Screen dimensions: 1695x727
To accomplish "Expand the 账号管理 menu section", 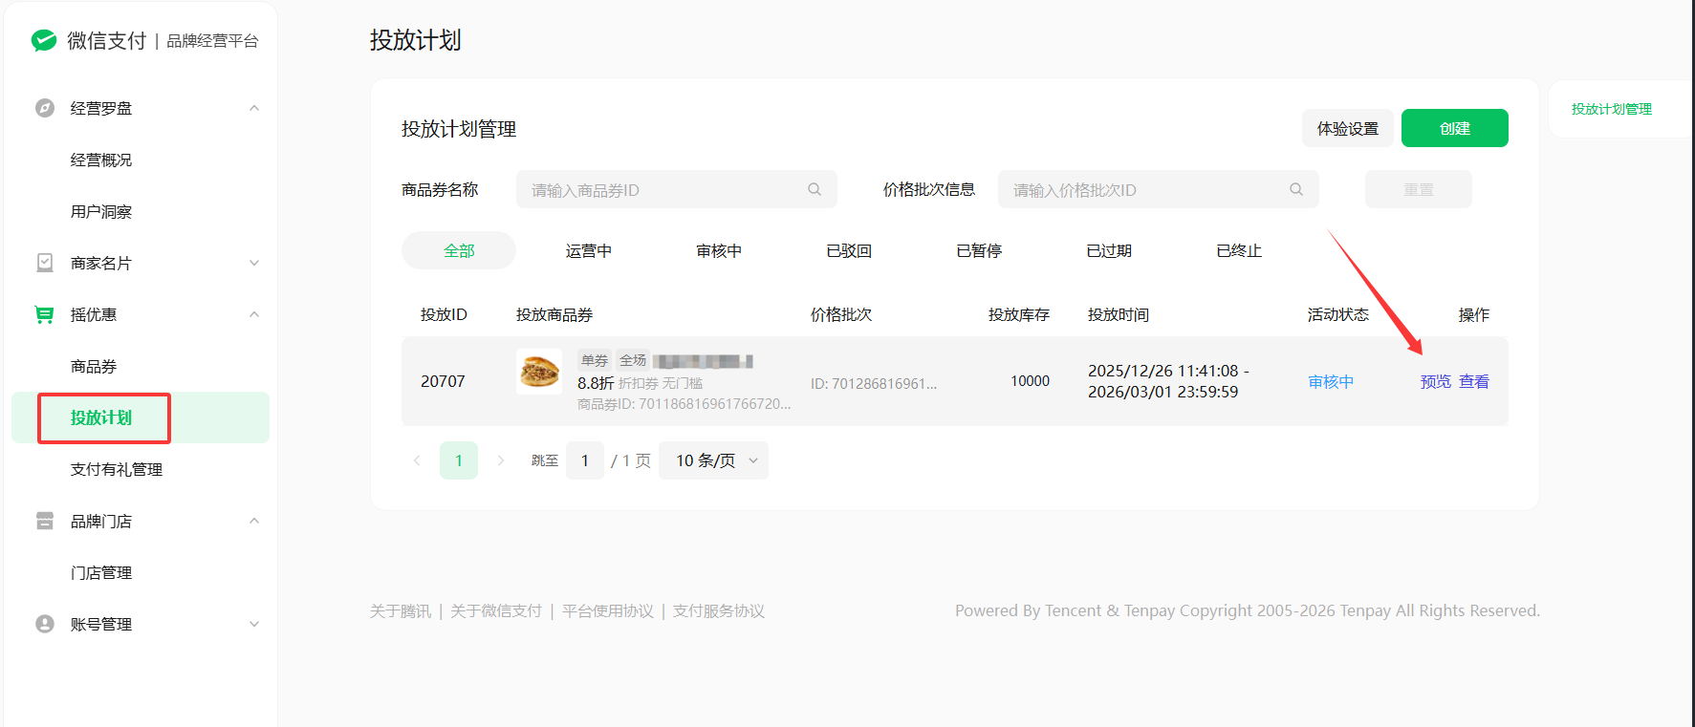I will [x=254, y=624].
